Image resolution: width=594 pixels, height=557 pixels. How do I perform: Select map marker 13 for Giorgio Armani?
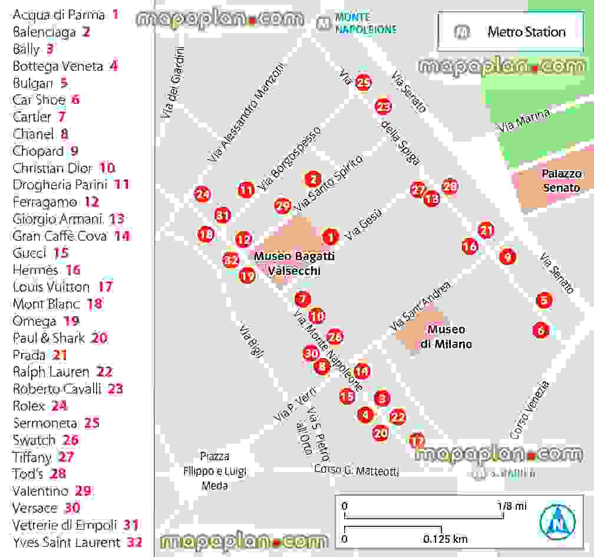pyautogui.click(x=431, y=198)
